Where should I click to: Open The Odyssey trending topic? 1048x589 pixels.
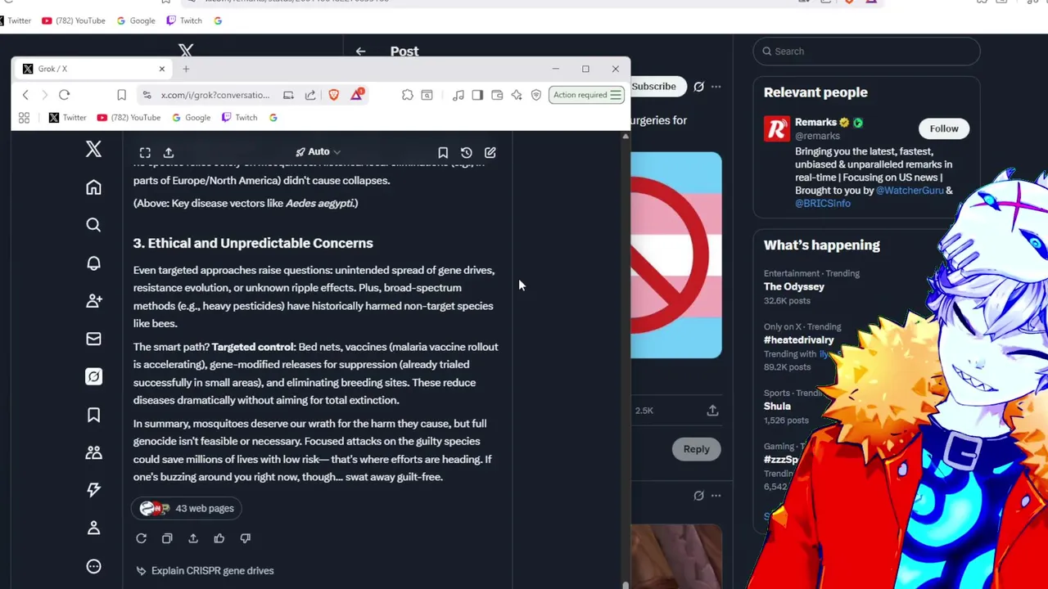794,286
